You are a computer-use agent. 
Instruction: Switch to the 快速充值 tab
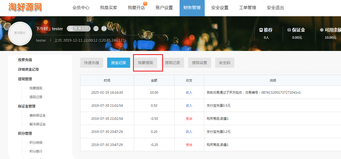(x=91, y=63)
